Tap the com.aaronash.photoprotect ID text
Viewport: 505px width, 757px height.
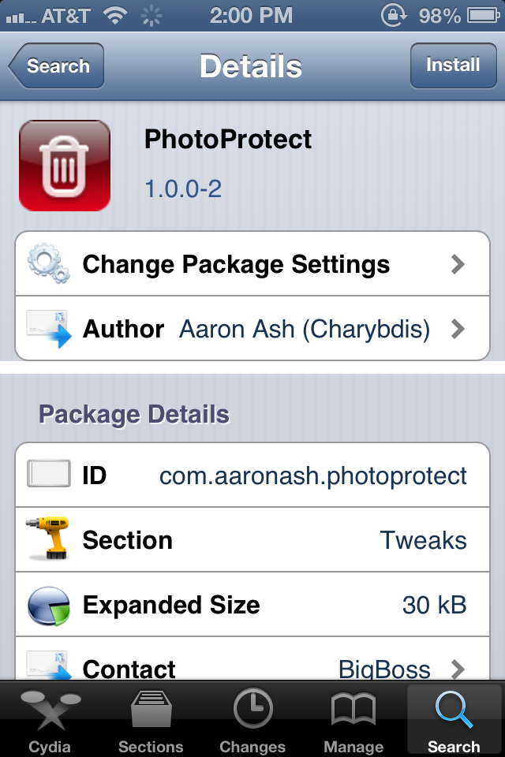click(x=313, y=475)
